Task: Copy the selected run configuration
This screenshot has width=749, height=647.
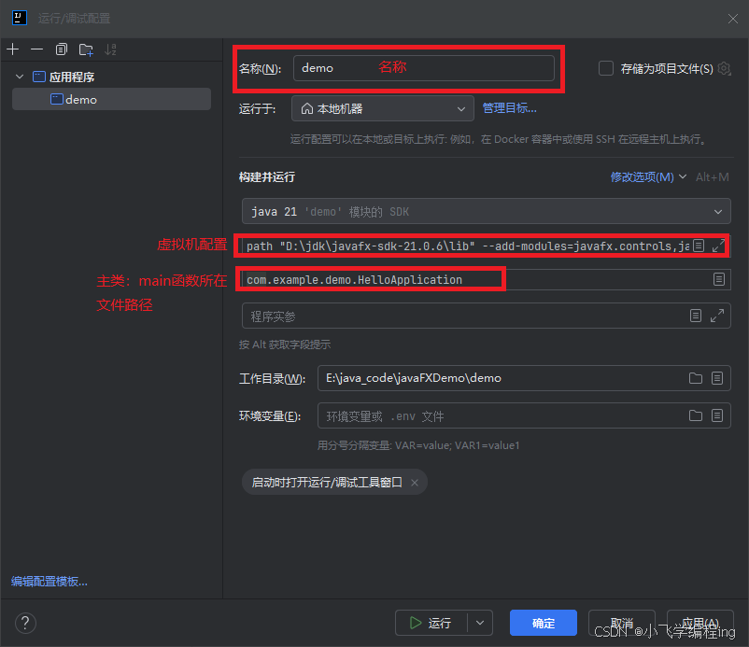Action: point(61,49)
